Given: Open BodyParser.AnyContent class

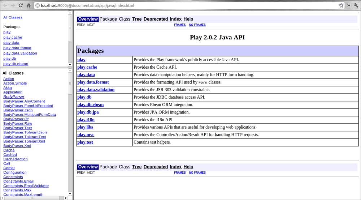Looking at the screenshot, I should point(24,101).
